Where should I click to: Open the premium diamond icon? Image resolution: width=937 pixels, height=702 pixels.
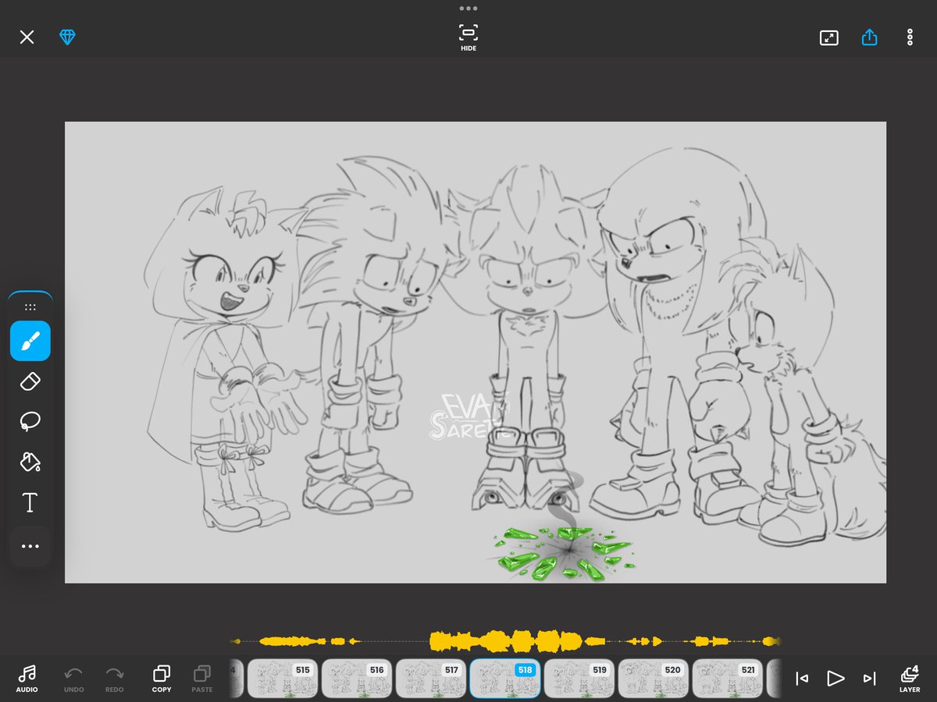(68, 37)
